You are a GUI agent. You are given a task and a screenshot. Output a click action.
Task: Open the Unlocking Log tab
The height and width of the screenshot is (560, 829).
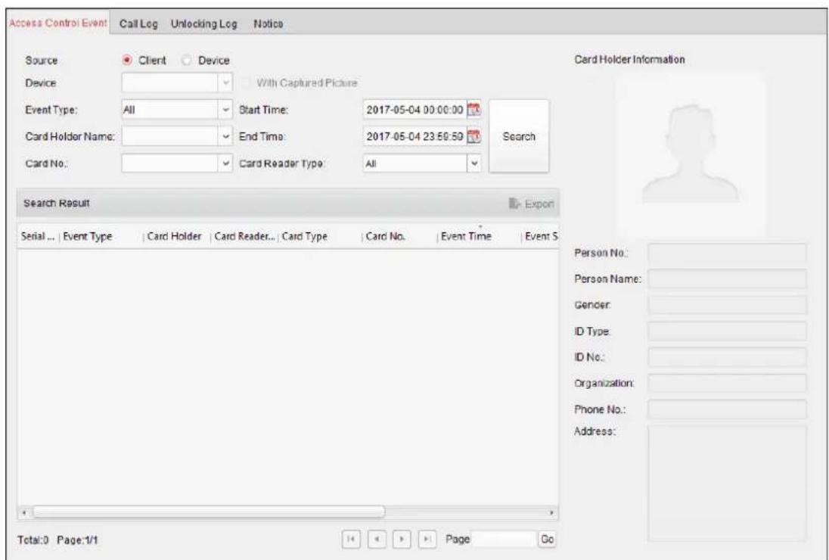coord(204,23)
